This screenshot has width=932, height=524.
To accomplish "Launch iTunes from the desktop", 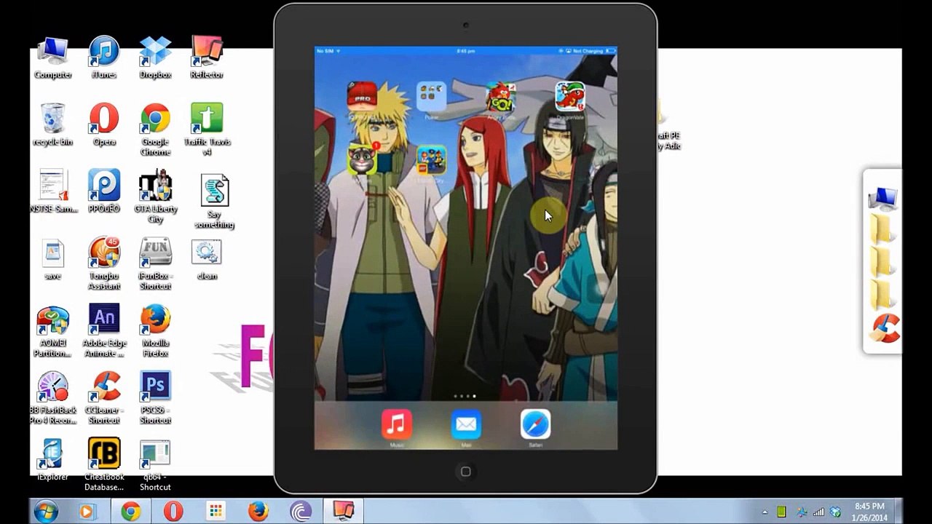I will click(x=104, y=57).
